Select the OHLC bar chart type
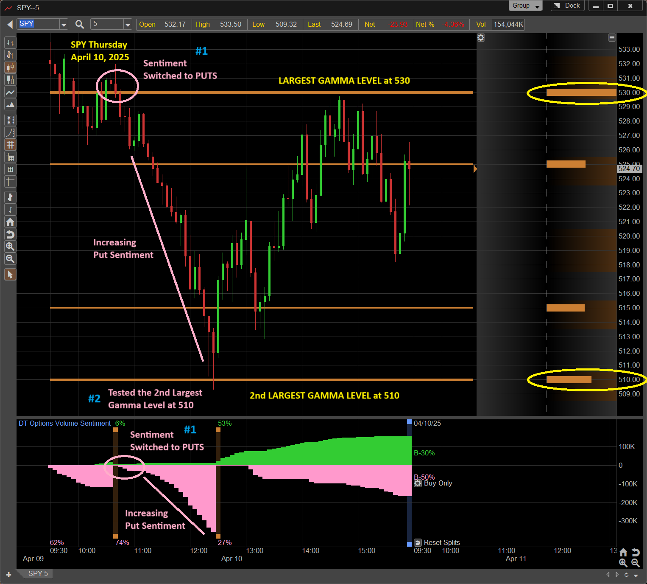Image resolution: width=647 pixels, height=584 pixels. tap(10, 43)
